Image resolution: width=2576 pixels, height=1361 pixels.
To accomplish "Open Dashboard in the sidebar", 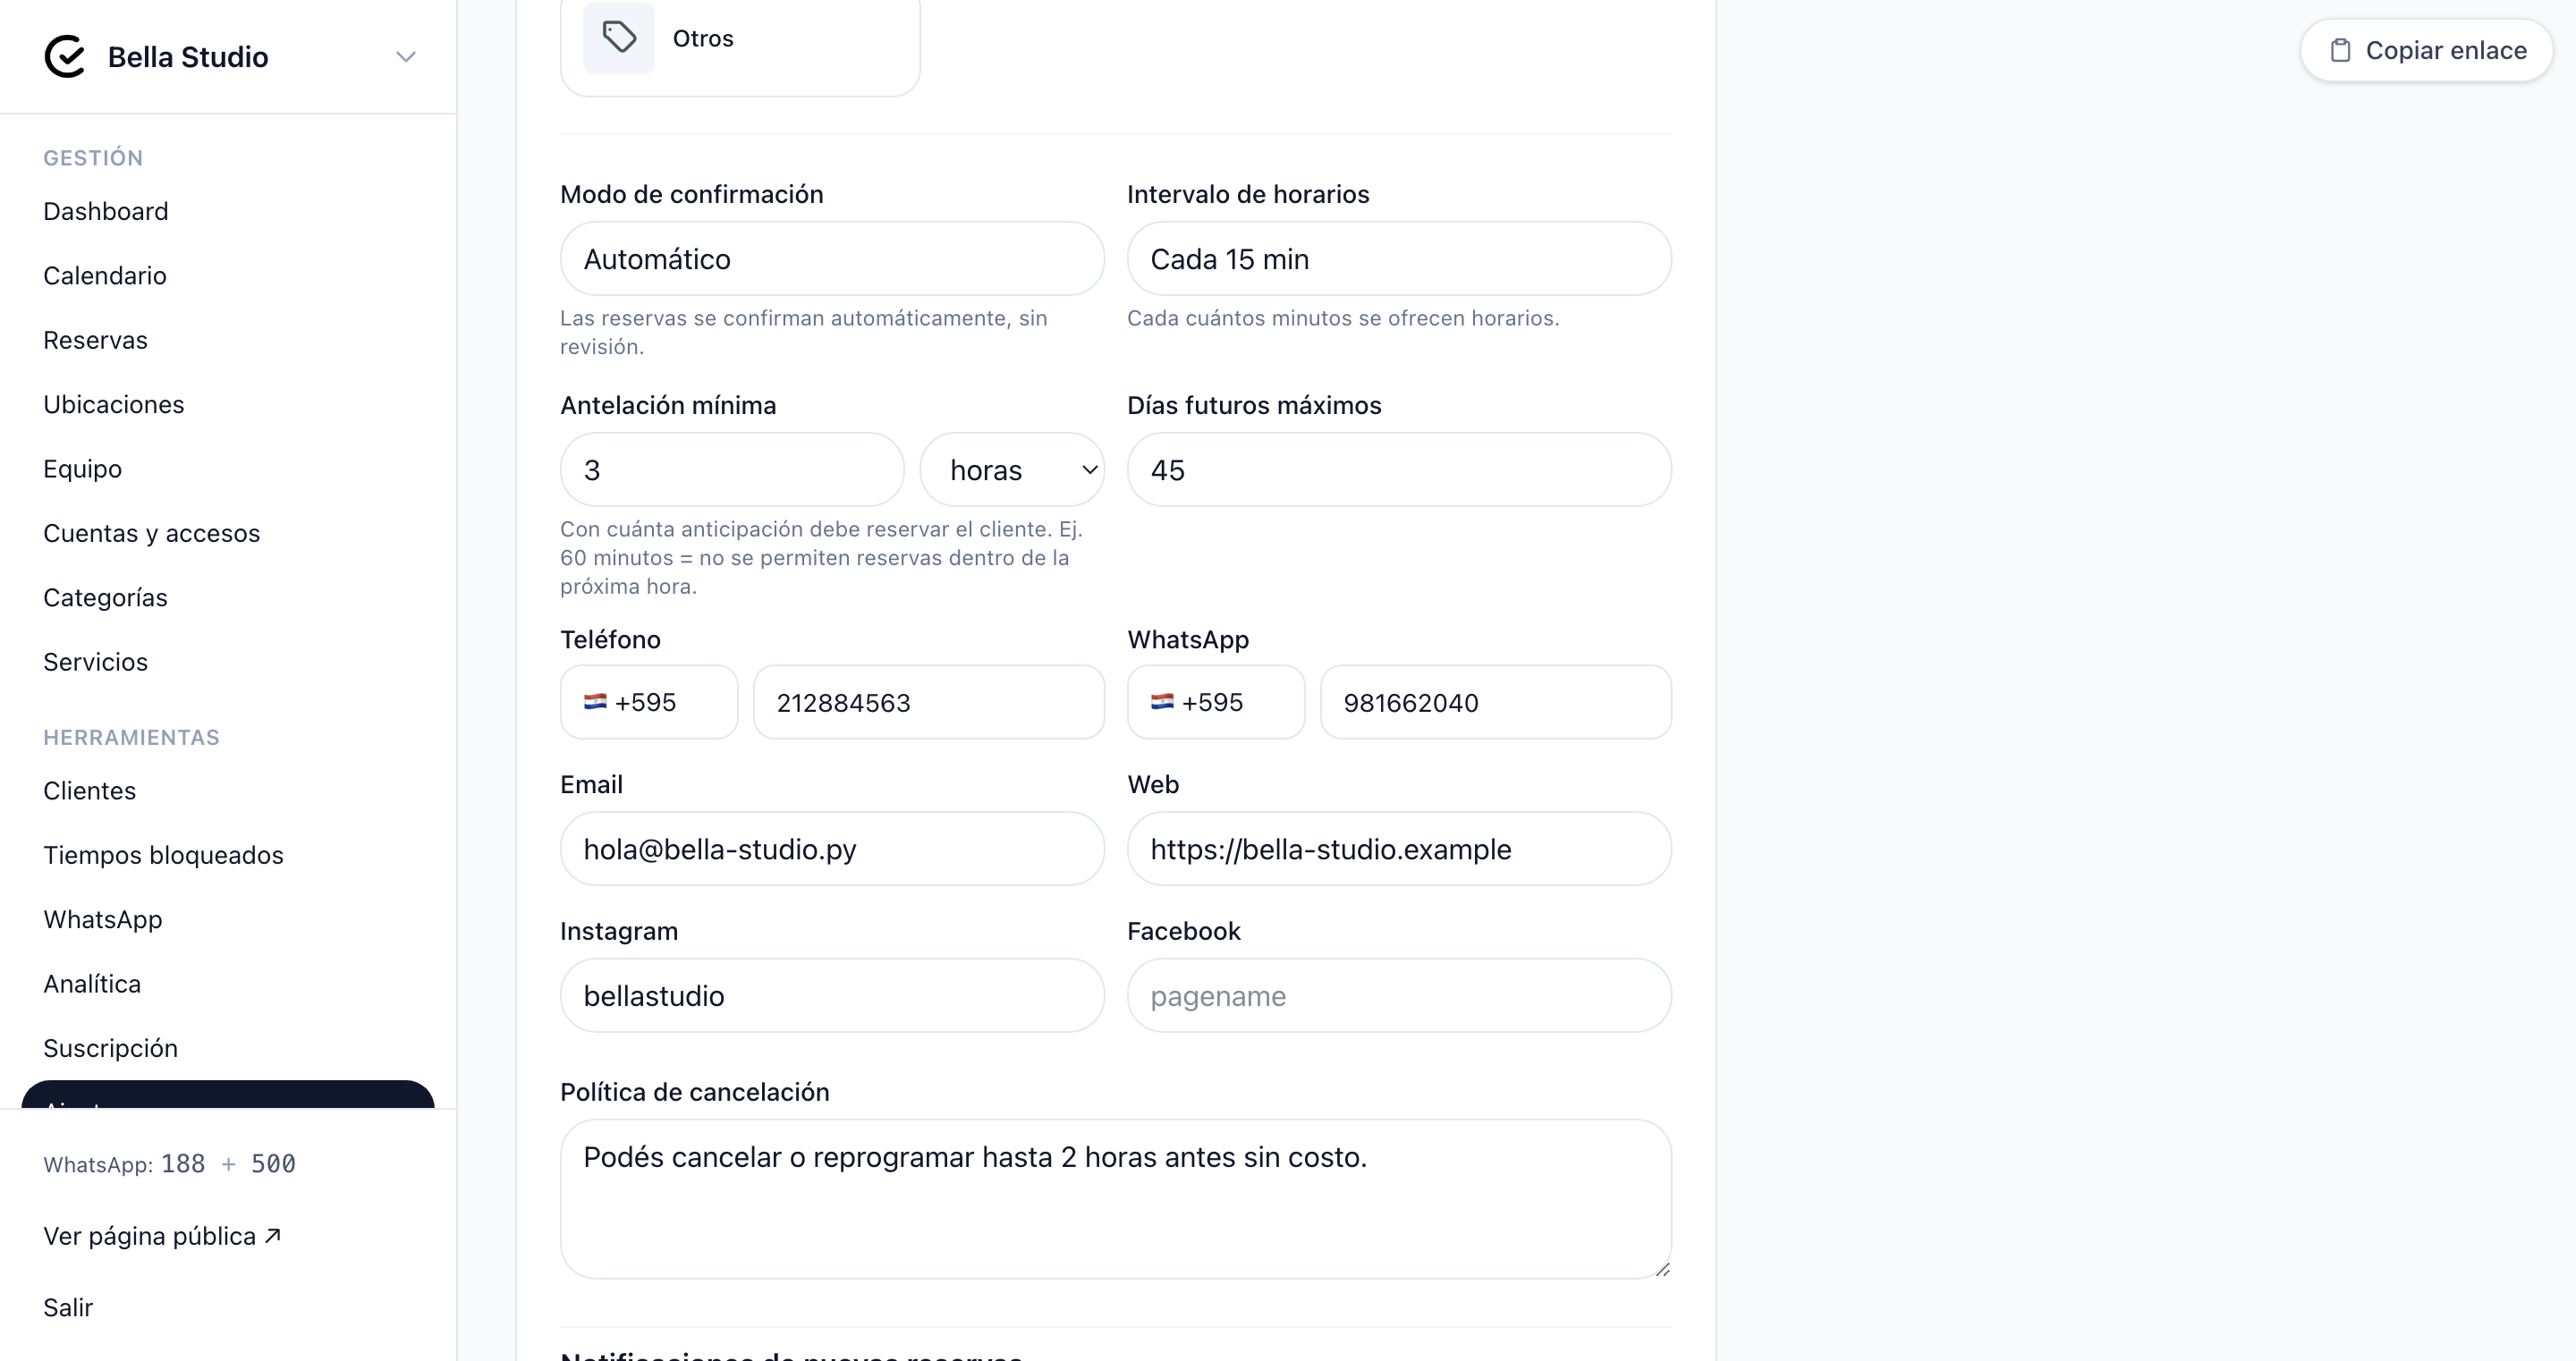I will click(105, 211).
